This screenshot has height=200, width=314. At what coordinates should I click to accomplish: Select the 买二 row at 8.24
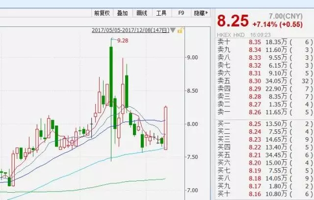tap(265, 132)
